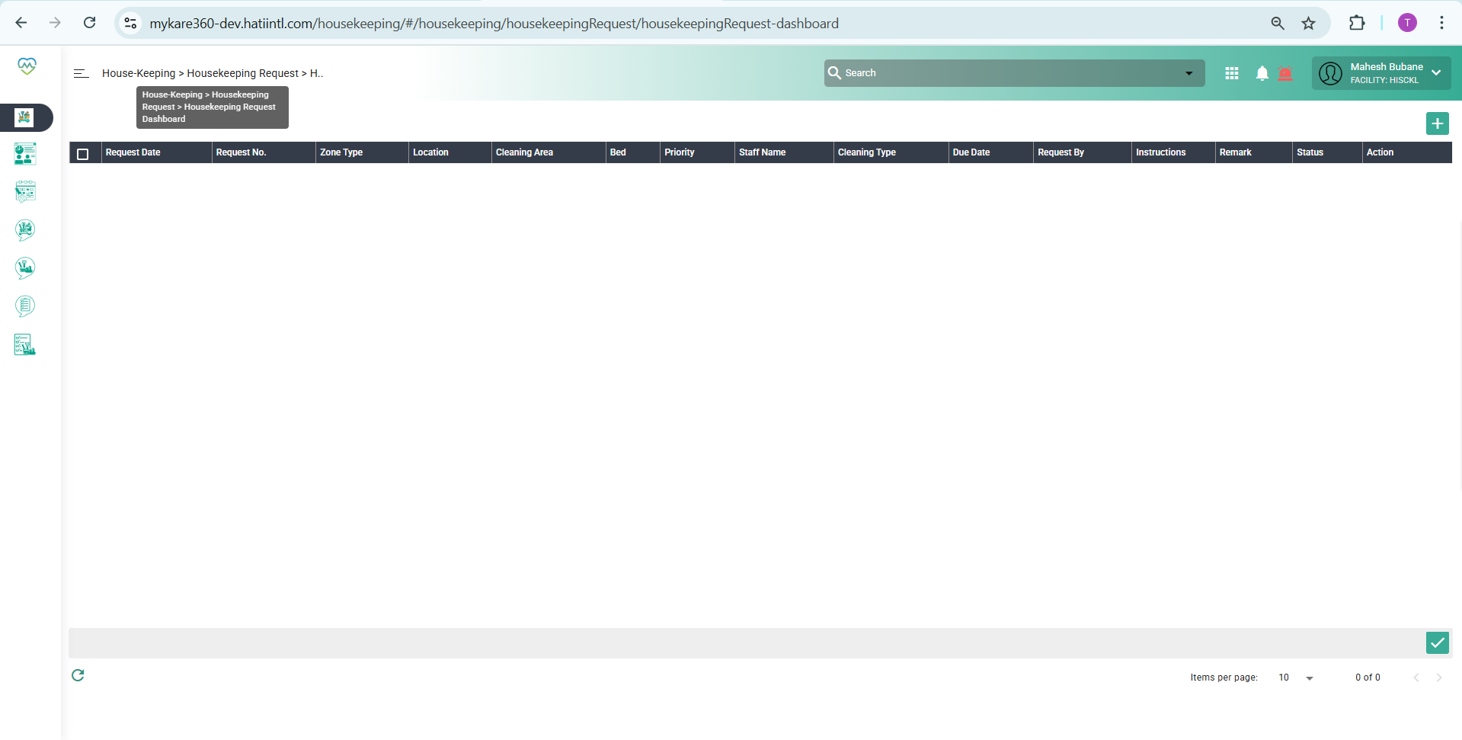
Task: Bookmark this page with the star
Action: tap(1308, 23)
